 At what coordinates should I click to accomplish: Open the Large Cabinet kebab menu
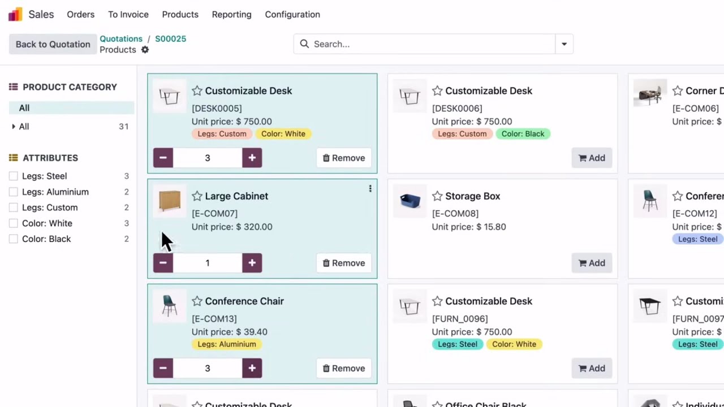click(370, 189)
